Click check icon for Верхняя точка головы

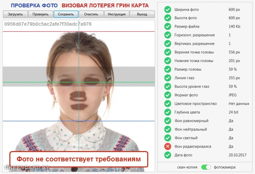tap(168, 52)
